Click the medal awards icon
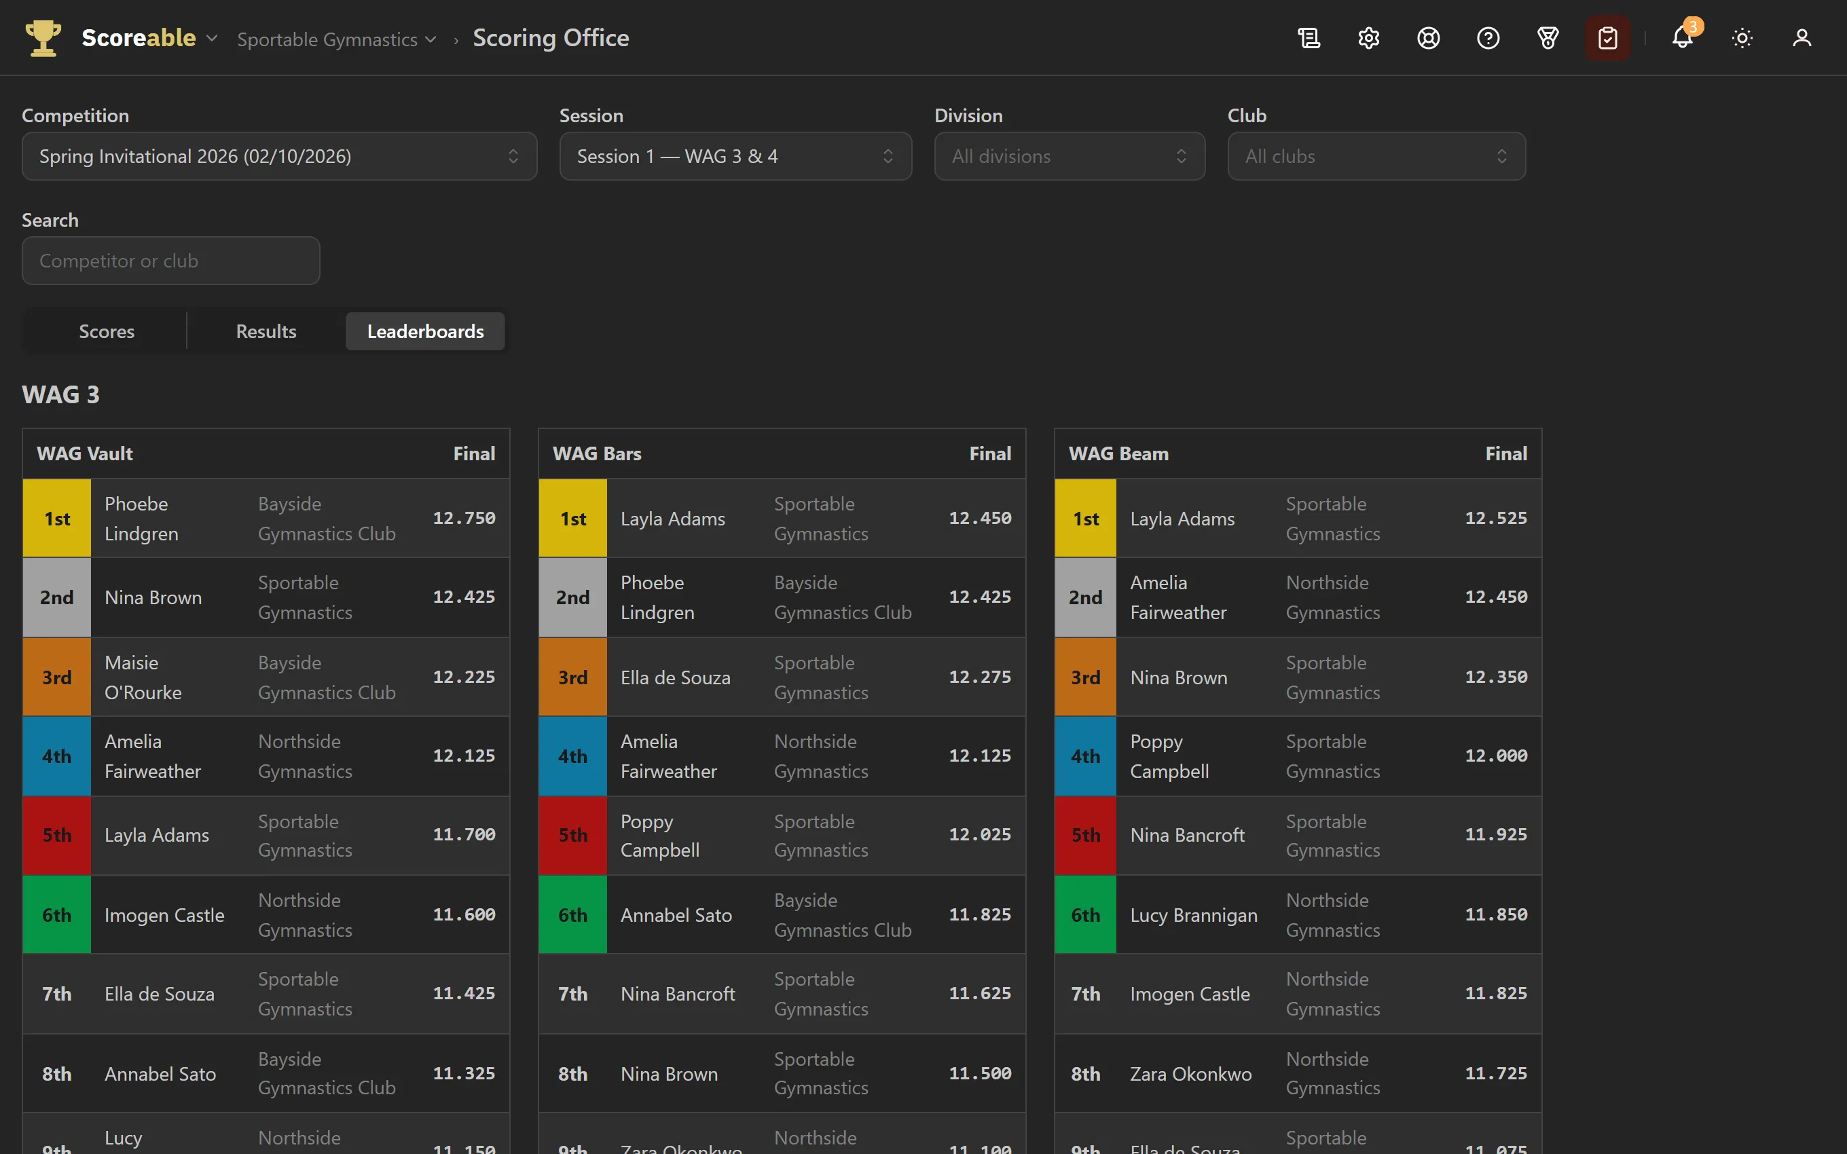 tap(1548, 38)
